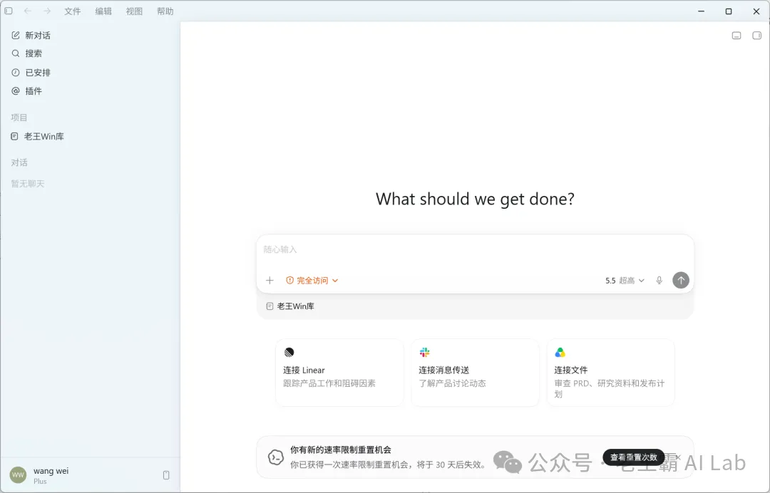
Task: Click the 对话 section header
Action: (19, 163)
